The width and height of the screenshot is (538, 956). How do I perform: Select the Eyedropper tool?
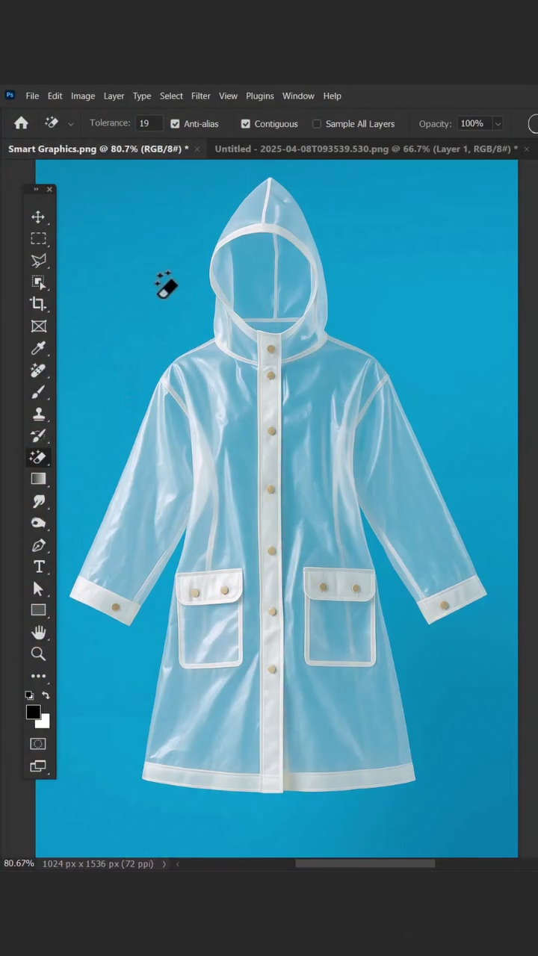38,348
